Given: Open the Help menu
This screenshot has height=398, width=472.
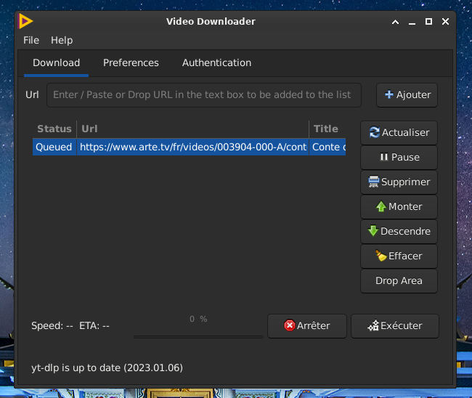Looking at the screenshot, I should (x=62, y=40).
